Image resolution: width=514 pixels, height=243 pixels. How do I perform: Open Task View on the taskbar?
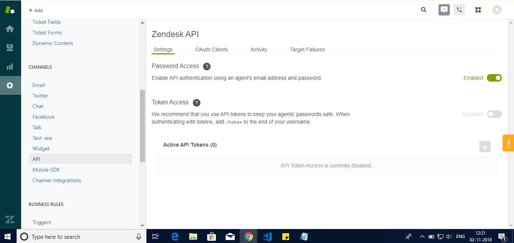point(155,237)
